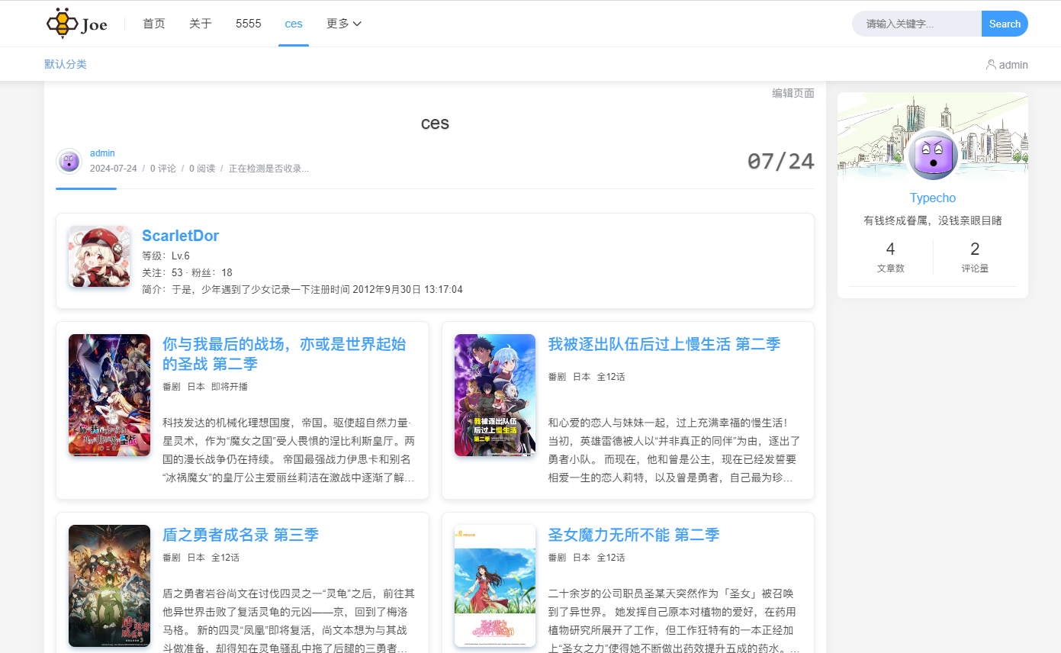Open the ScarletDor avatar image
Screen dimensions: 1061x653
[x=99, y=256]
